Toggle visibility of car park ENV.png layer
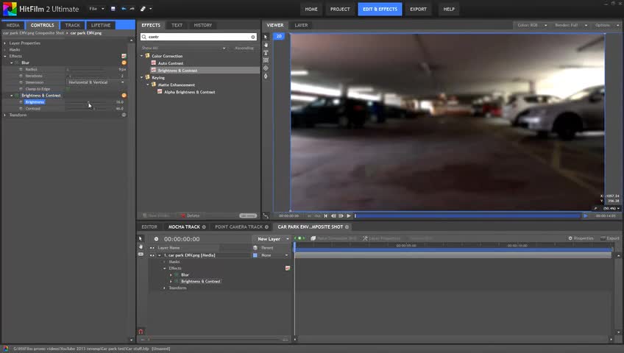 coord(152,255)
